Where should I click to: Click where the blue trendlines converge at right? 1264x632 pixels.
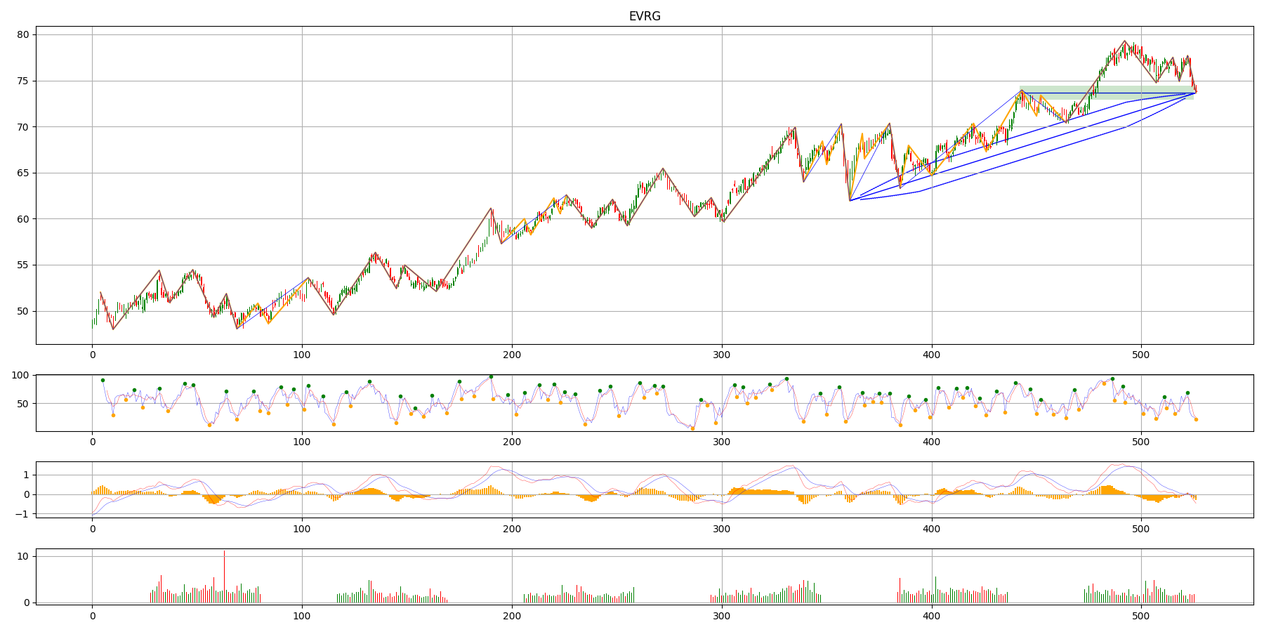(1194, 93)
